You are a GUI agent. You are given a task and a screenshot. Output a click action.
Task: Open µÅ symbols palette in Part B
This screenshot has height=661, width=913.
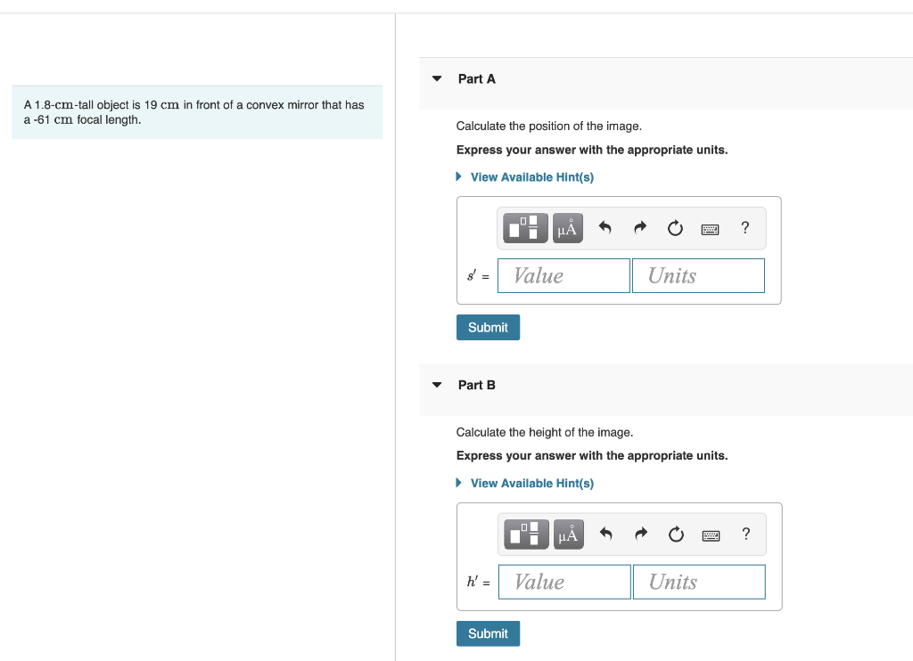[568, 535]
